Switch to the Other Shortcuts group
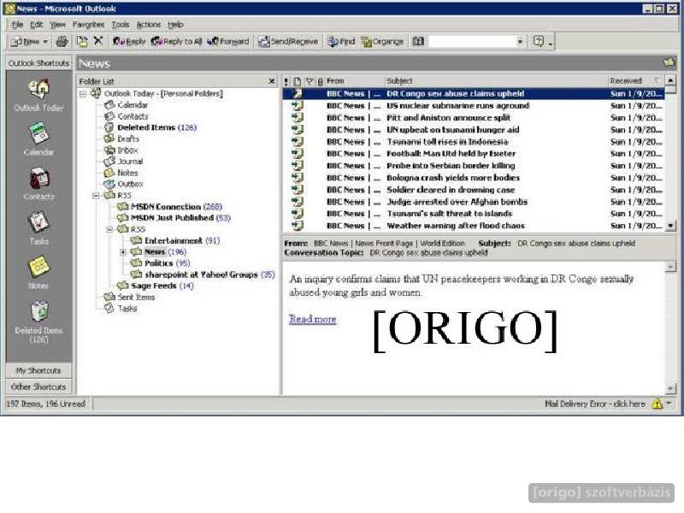The height and width of the screenshot is (513, 684). pyautogui.click(x=38, y=387)
